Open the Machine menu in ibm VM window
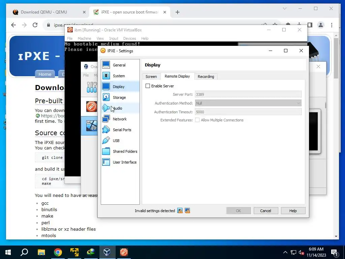This screenshot has height=259, width=345. (84, 38)
